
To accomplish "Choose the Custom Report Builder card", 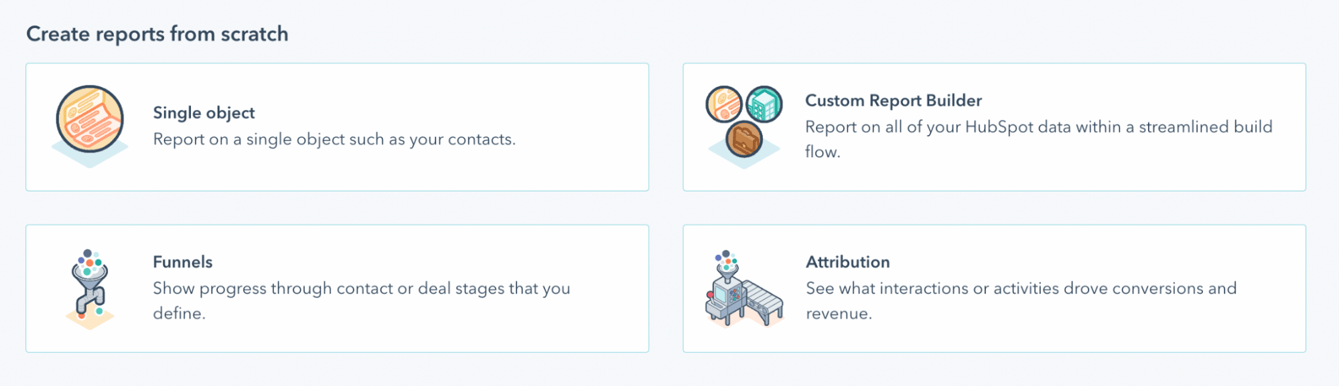I will click(994, 127).
